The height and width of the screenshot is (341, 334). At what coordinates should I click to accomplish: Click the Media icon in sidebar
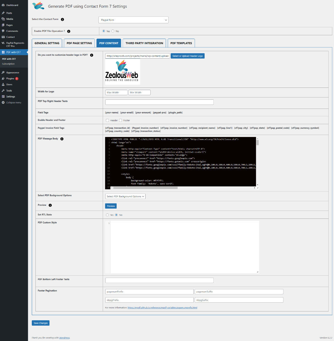[x=3, y=19]
